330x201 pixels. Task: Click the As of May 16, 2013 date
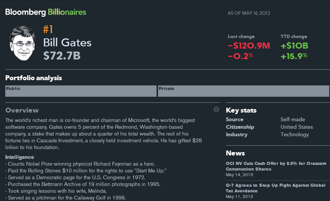tap(249, 13)
